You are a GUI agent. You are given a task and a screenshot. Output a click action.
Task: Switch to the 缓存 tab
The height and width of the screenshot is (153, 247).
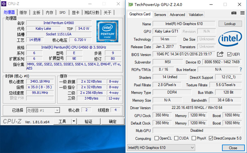[23, 12]
